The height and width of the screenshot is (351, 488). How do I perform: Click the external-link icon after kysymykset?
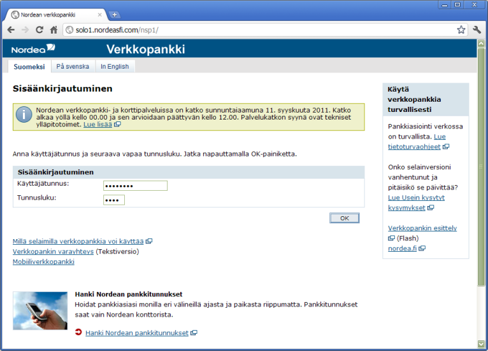click(x=431, y=207)
